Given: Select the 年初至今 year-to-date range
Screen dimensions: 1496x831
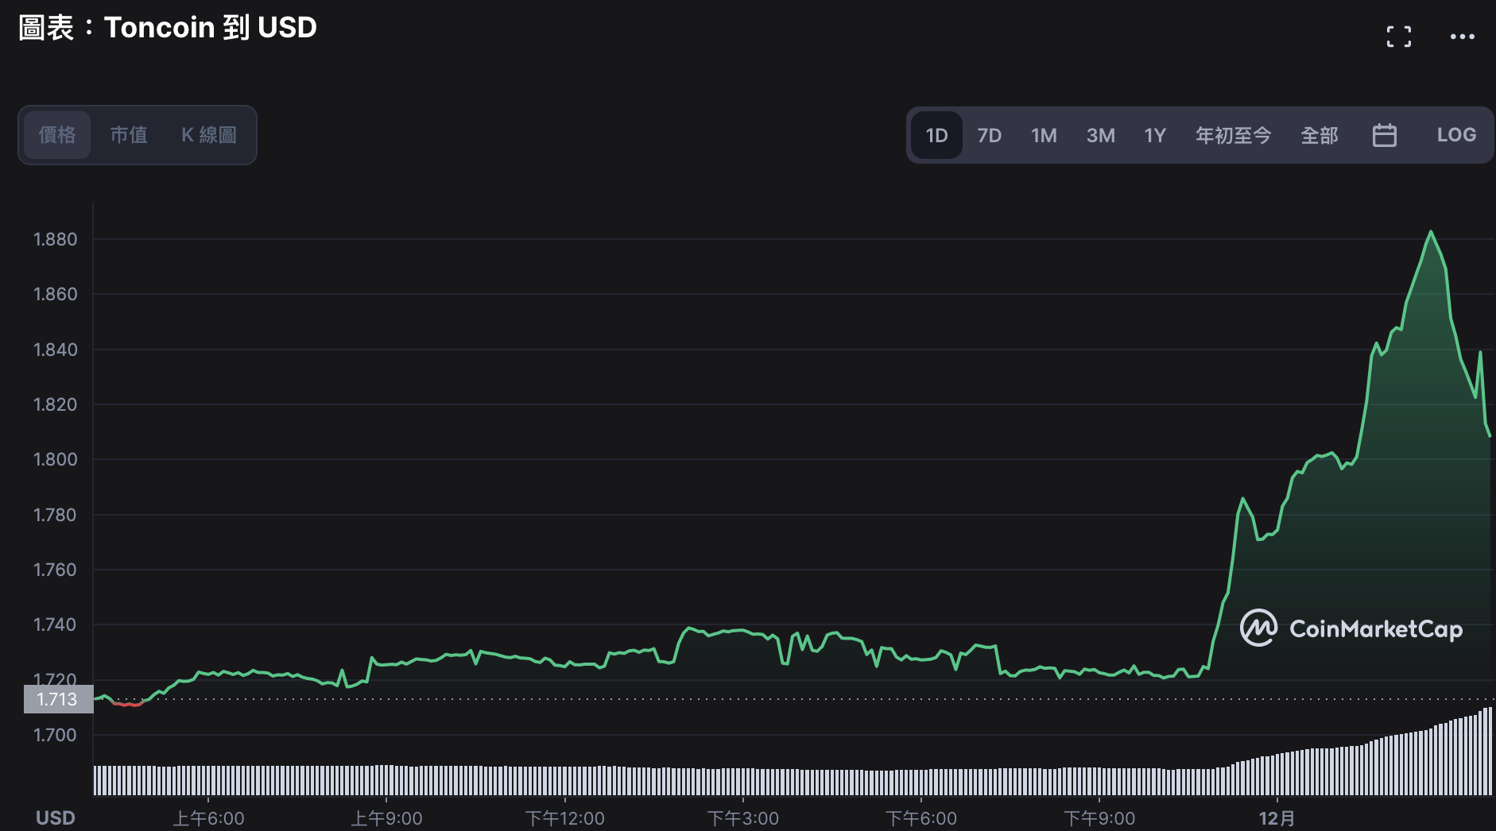Looking at the screenshot, I should tap(1234, 135).
